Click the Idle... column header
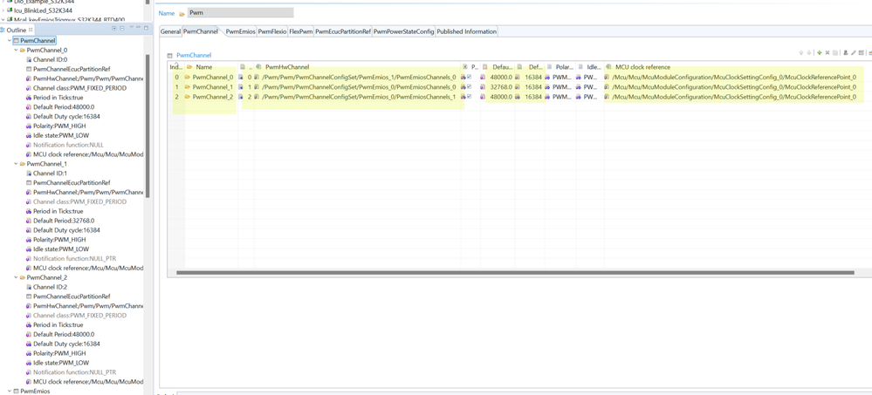The height and width of the screenshot is (395, 872). 589,67
